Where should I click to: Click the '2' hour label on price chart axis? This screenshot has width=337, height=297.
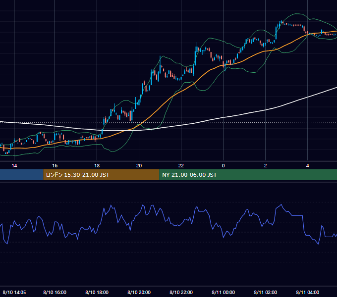(266, 166)
